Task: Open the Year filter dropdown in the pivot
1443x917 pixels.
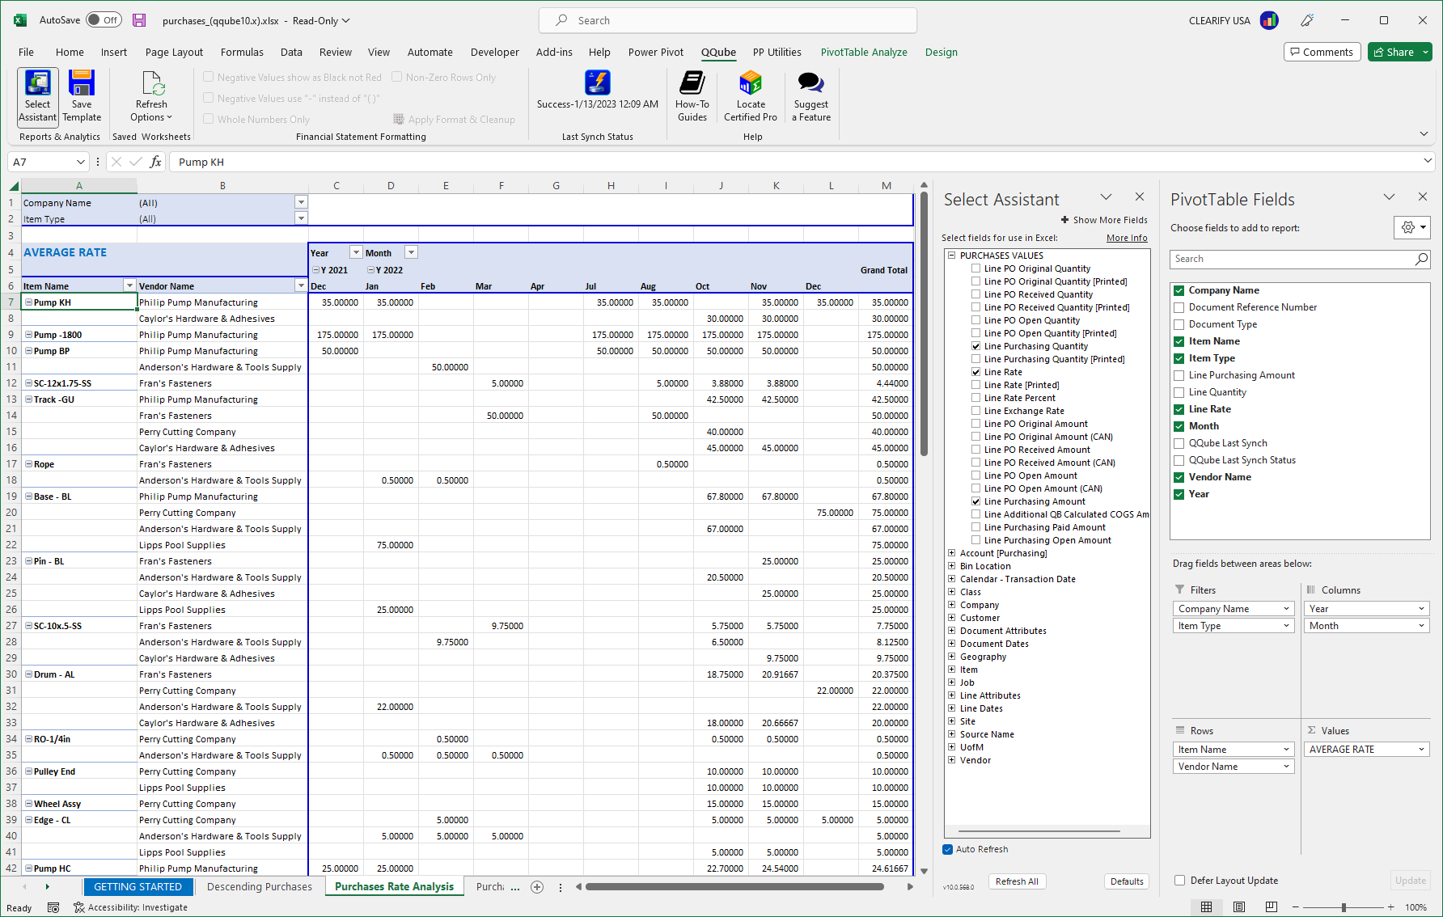Action: tap(355, 251)
